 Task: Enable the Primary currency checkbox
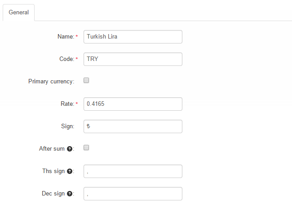(x=87, y=81)
